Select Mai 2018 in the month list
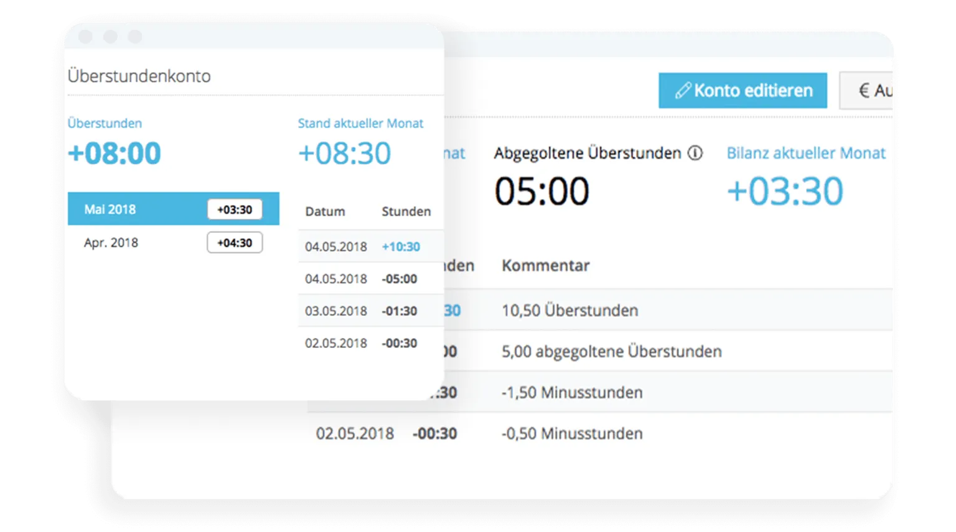Screen dimensions: 956x532 click(111, 209)
